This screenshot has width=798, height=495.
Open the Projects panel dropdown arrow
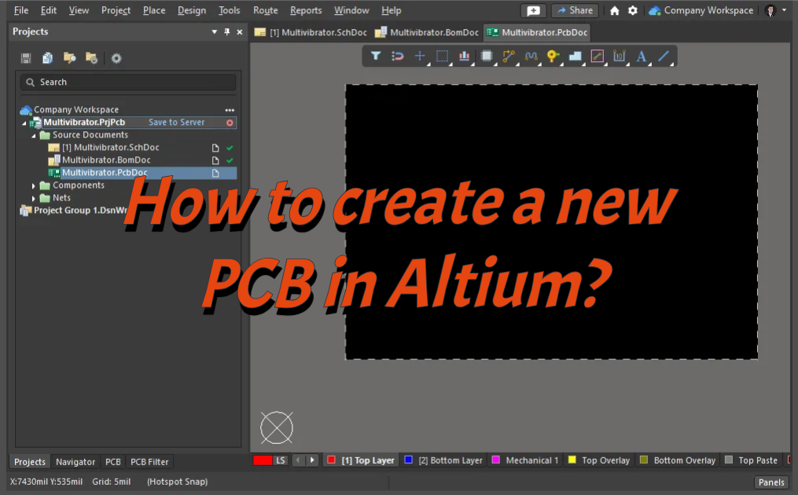click(x=215, y=32)
